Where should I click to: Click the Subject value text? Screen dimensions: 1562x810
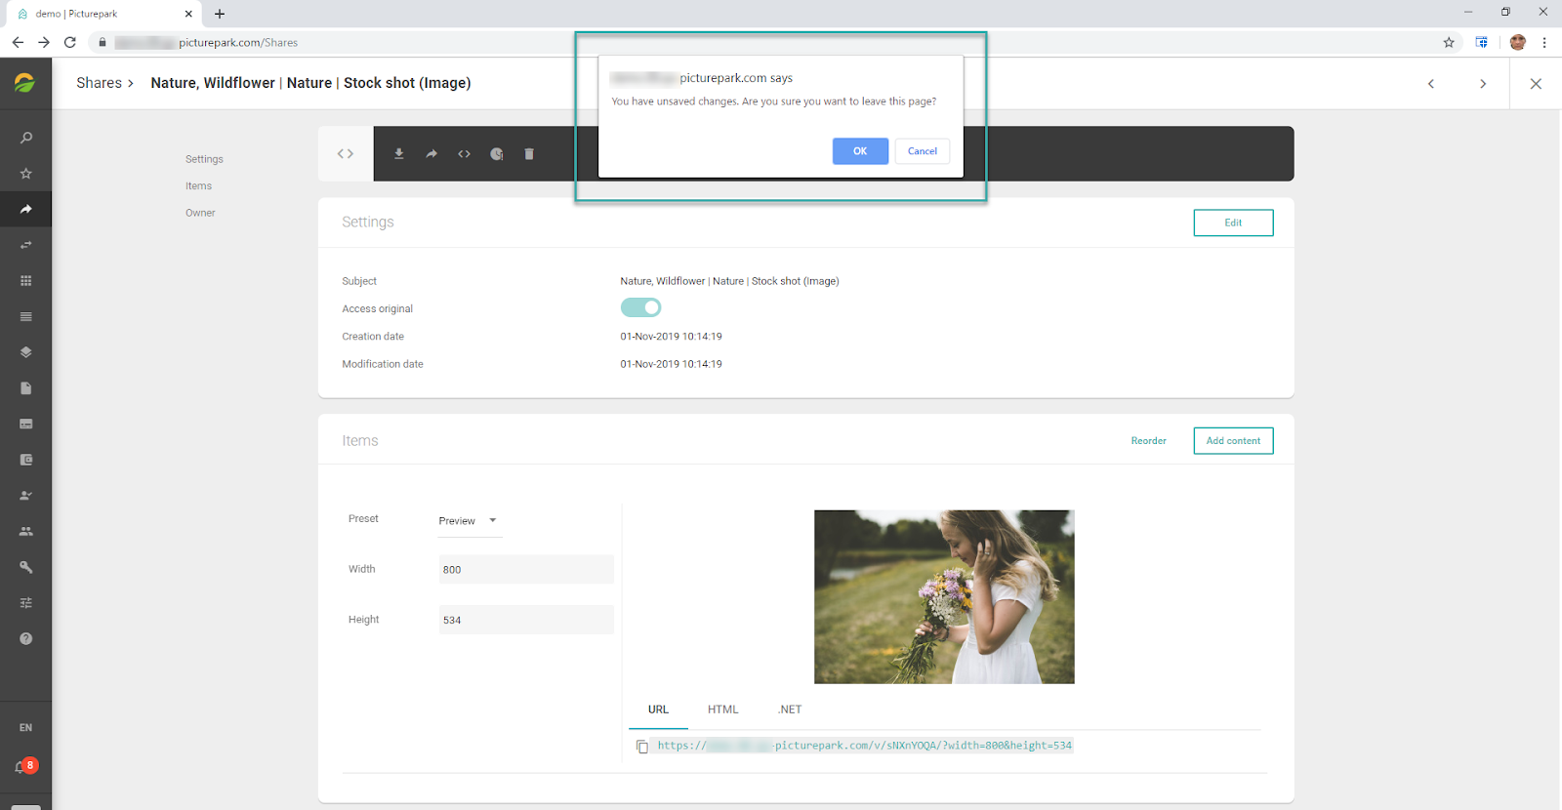click(x=729, y=281)
